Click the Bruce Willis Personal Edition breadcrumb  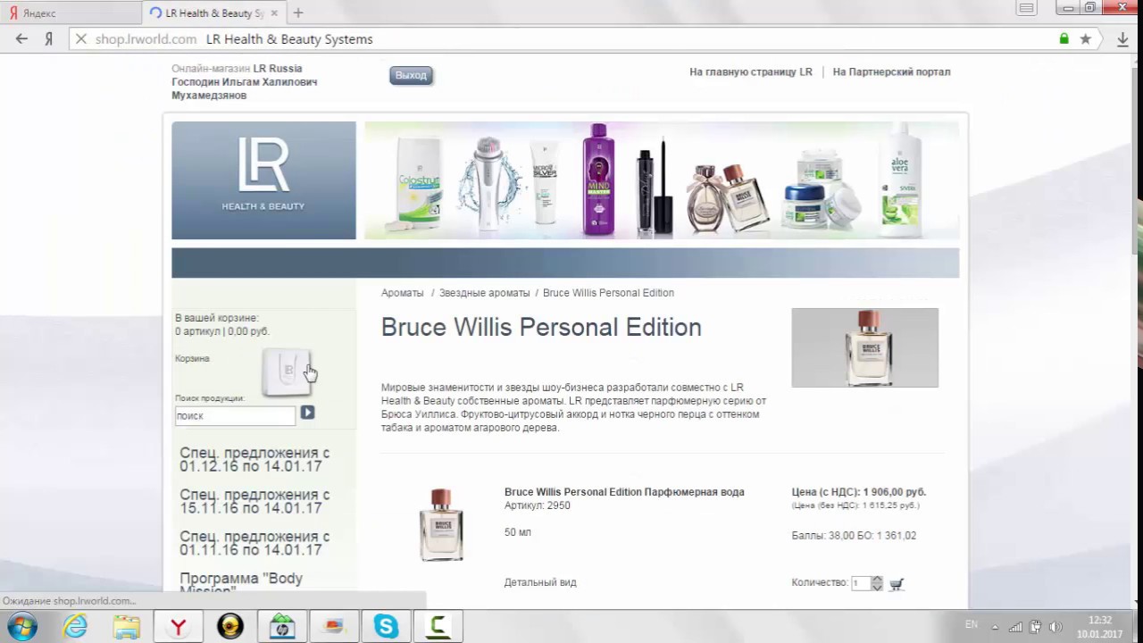point(608,293)
